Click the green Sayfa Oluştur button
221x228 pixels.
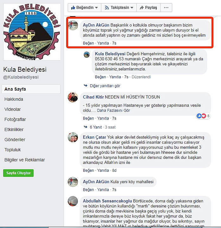click(18, 173)
